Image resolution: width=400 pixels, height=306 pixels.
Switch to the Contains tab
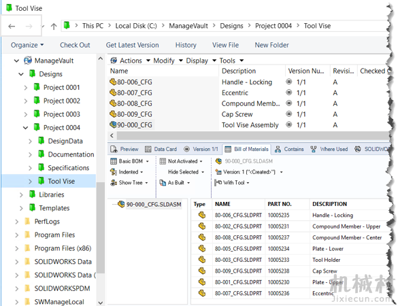(x=289, y=149)
